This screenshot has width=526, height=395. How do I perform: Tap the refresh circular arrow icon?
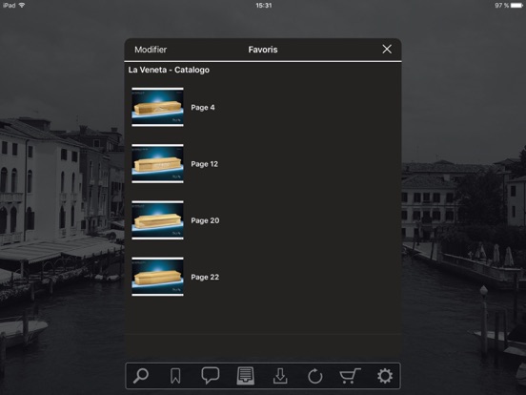point(315,376)
